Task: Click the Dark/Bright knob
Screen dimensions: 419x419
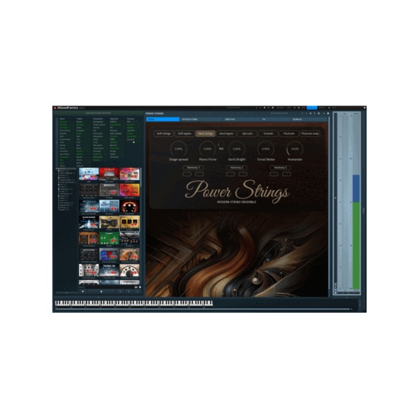Action: (237, 149)
